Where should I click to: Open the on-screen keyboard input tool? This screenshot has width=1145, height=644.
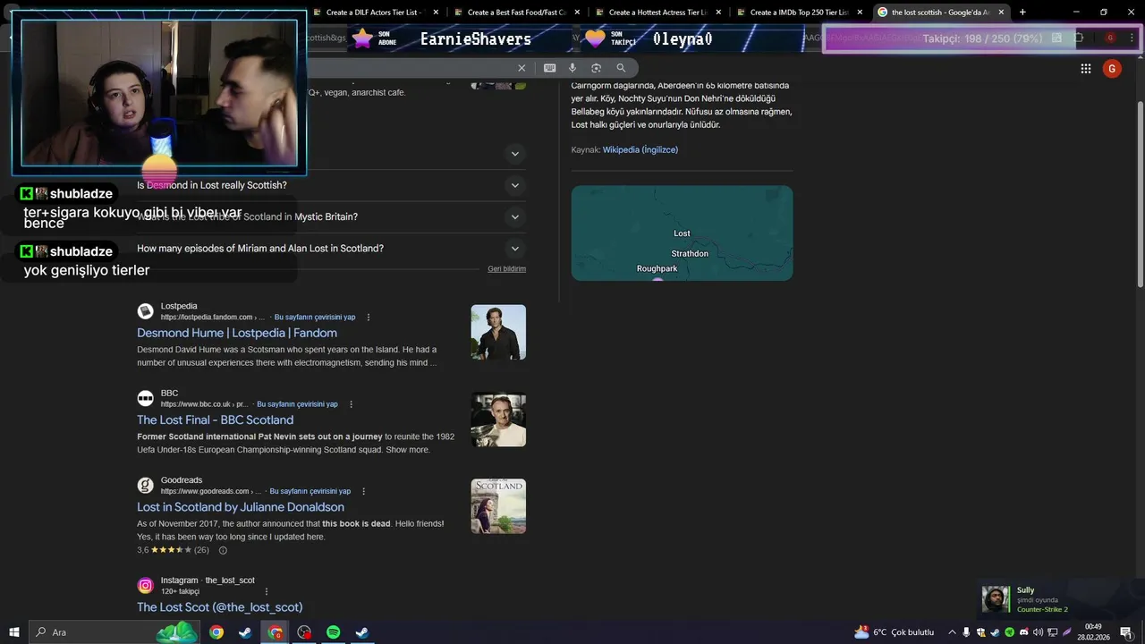pyautogui.click(x=549, y=68)
